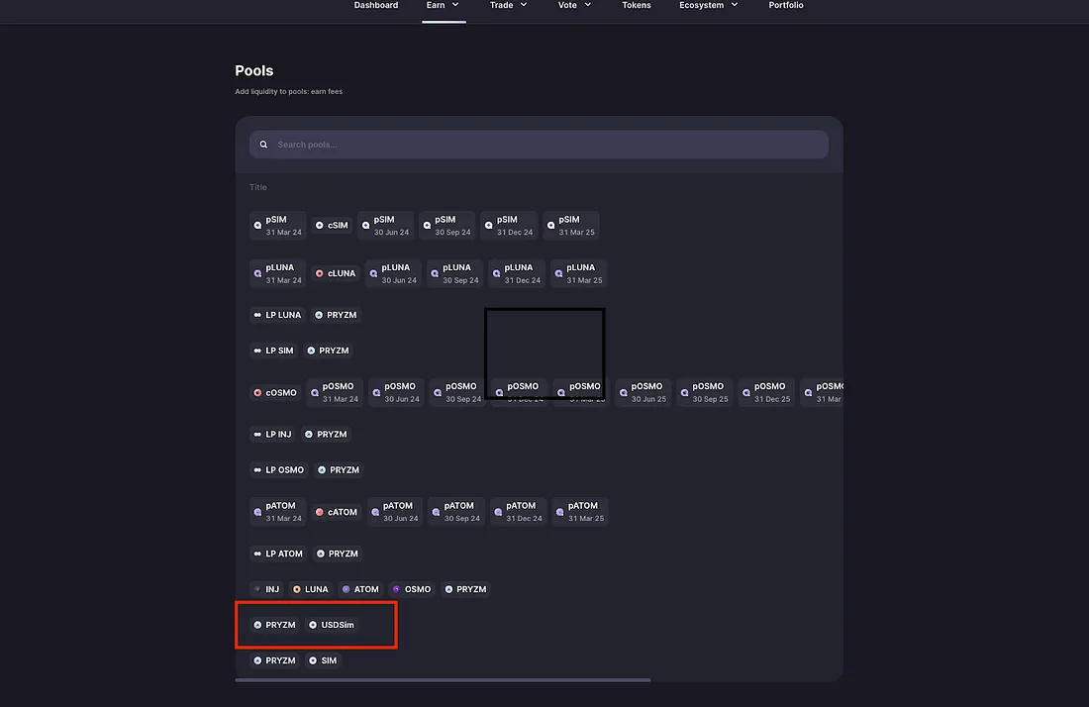Click the cOSMO token icon
Image resolution: width=1089 pixels, height=707 pixels.
[258, 393]
